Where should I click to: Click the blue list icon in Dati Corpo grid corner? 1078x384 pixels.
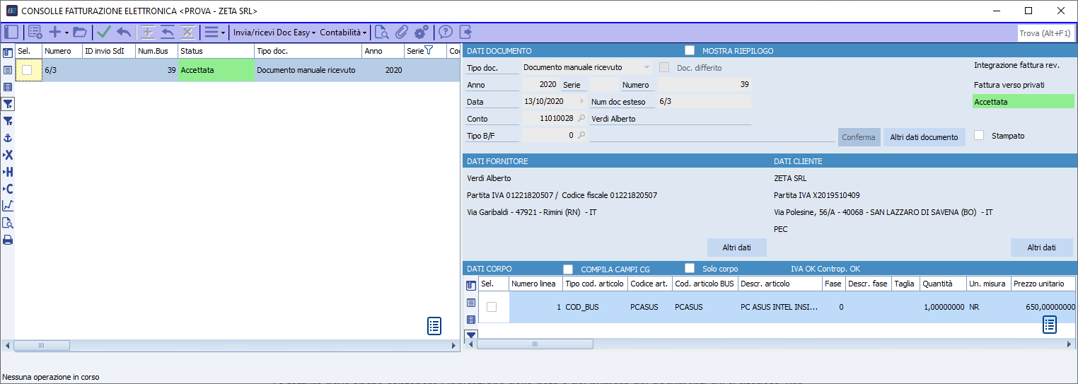pos(1050,325)
